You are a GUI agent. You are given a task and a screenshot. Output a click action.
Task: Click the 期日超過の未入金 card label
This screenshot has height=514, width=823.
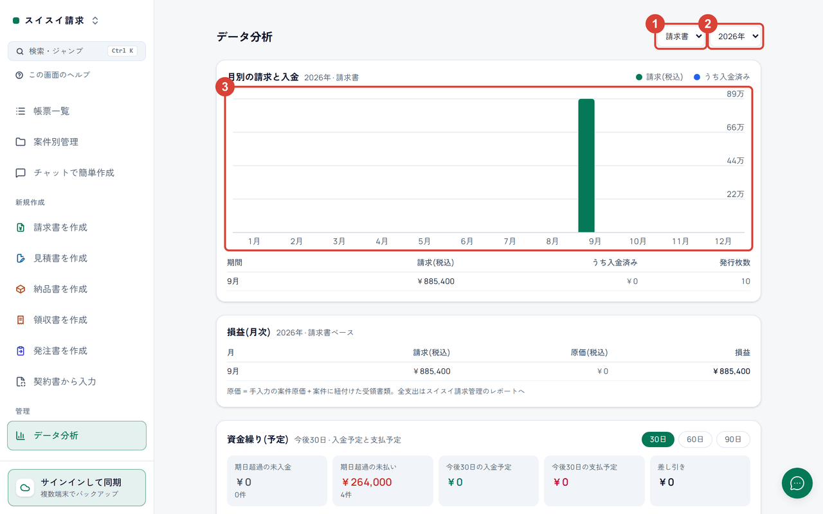click(x=263, y=467)
